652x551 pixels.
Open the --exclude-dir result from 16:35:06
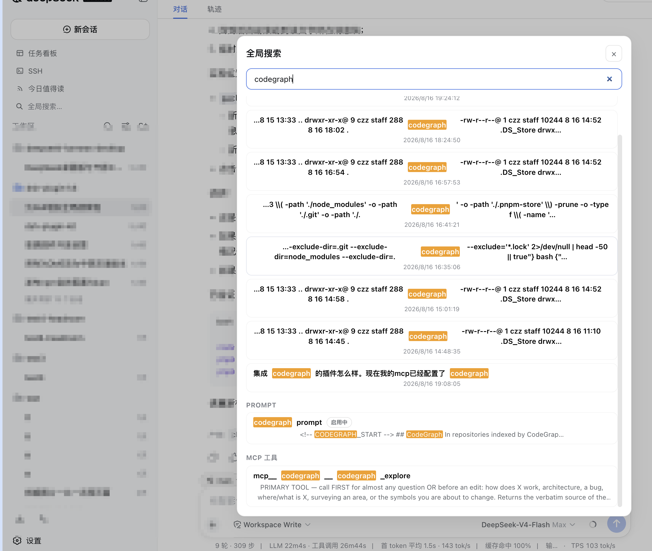pyautogui.click(x=432, y=256)
